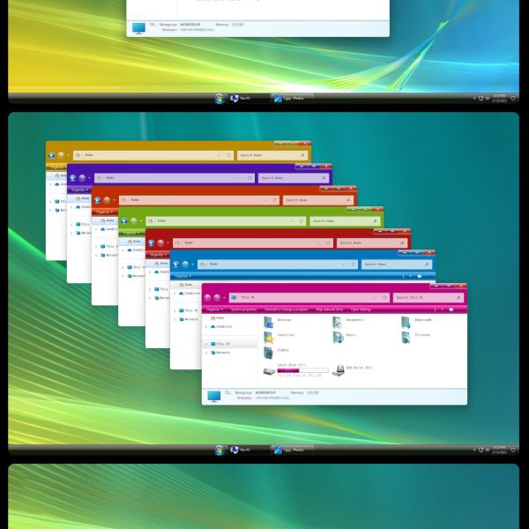Toggle the preview pane in the pink window
The image size is (529, 529).
point(451,309)
